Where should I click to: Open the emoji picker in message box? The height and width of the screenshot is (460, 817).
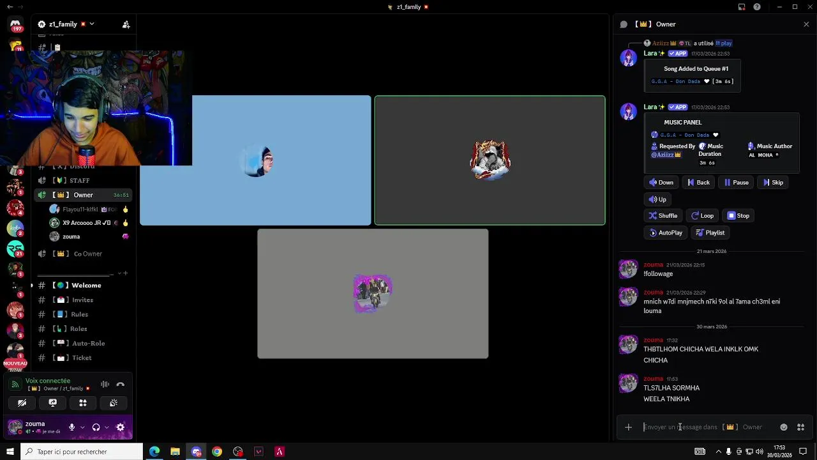[x=784, y=427]
